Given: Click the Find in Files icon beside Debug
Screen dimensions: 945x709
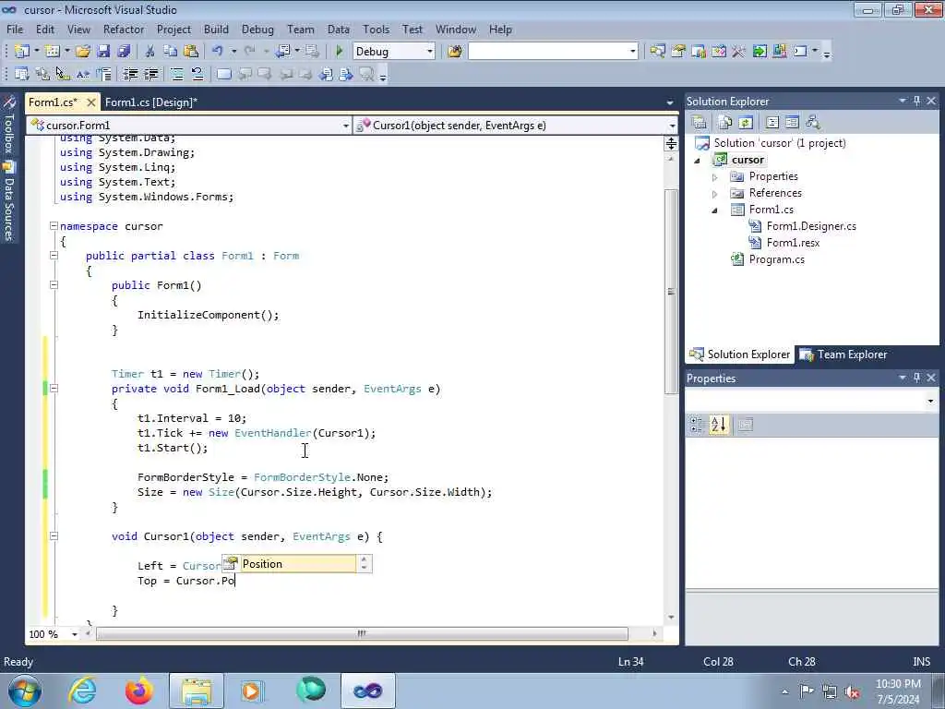Looking at the screenshot, I should pos(455,52).
